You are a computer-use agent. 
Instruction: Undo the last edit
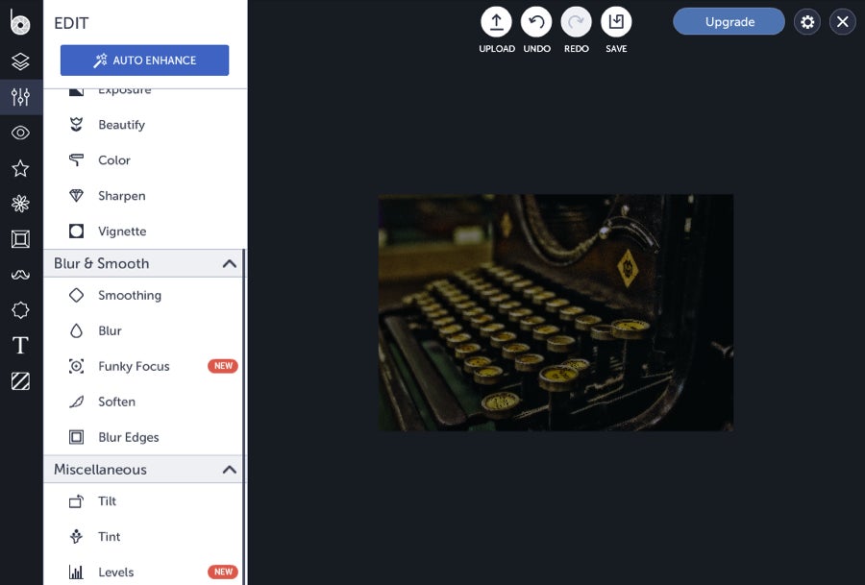tap(536, 22)
